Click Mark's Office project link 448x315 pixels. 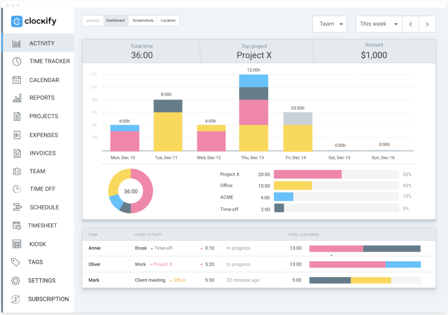click(x=179, y=280)
